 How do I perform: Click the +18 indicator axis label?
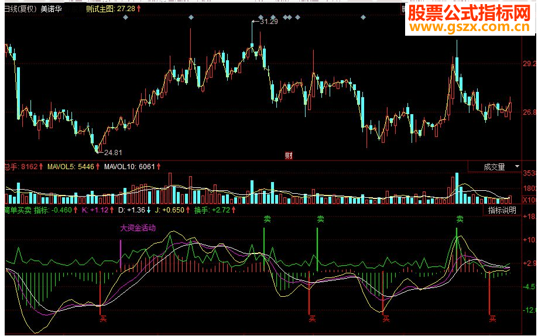(529, 217)
